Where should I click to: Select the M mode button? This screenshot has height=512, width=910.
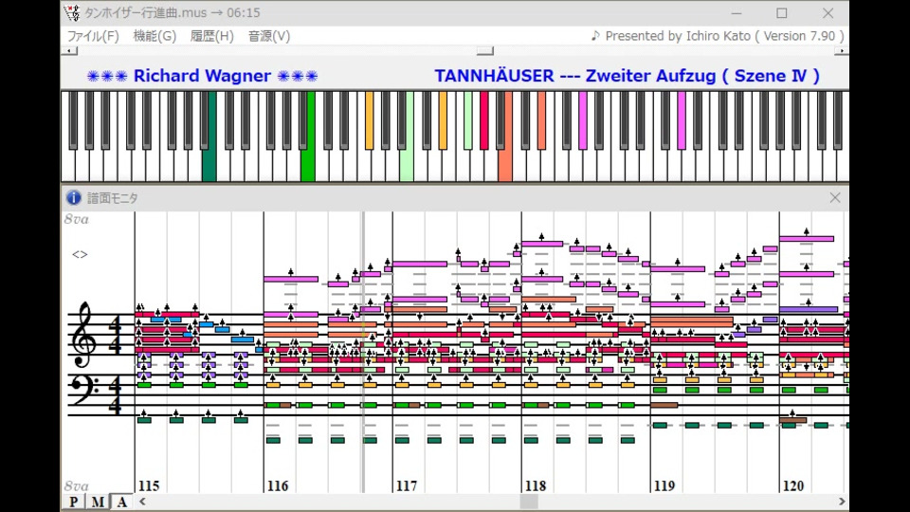[98, 503]
